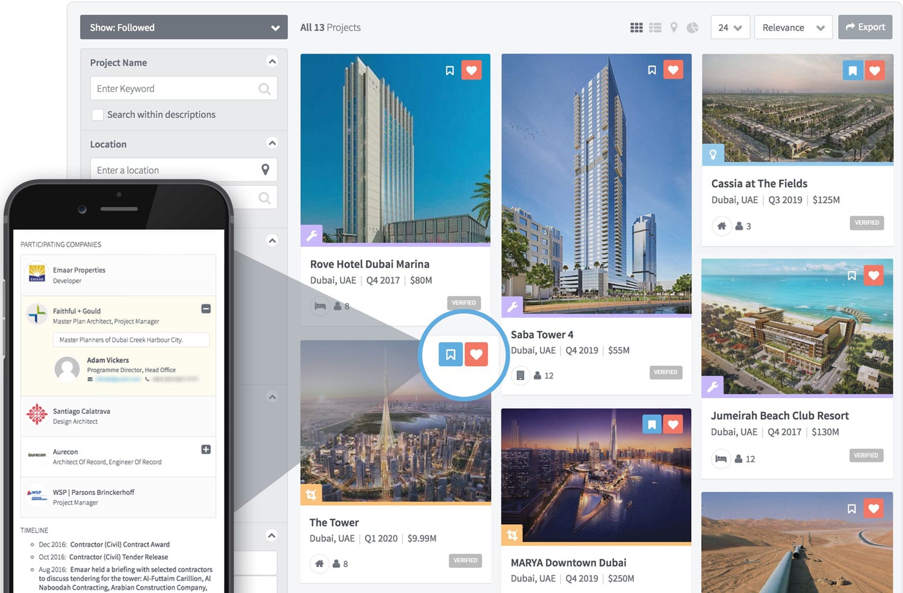
Task: Click VERIFIED badge on The Tower
Action: coord(465,561)
